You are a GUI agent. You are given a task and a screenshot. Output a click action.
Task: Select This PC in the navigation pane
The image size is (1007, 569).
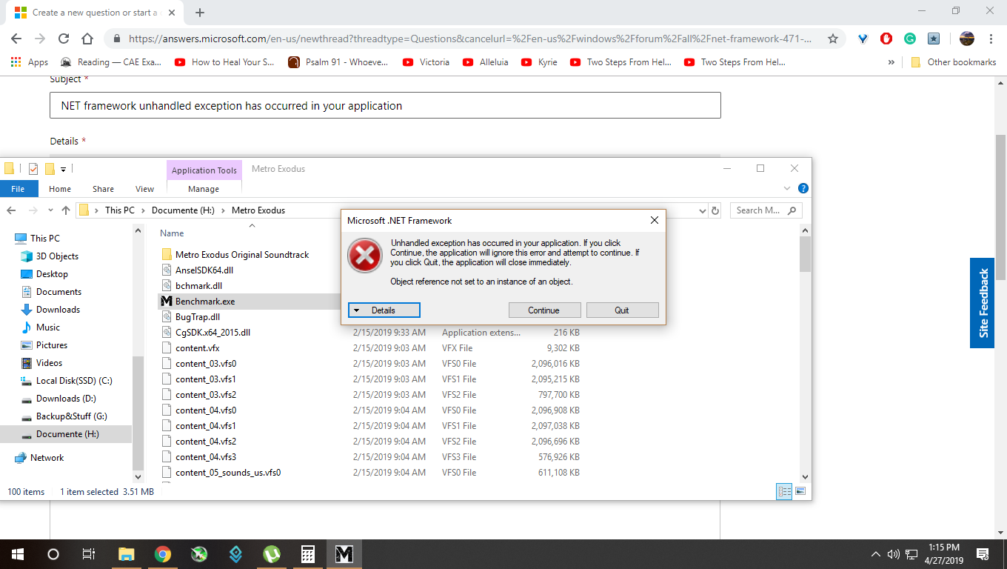coord(44,239)
